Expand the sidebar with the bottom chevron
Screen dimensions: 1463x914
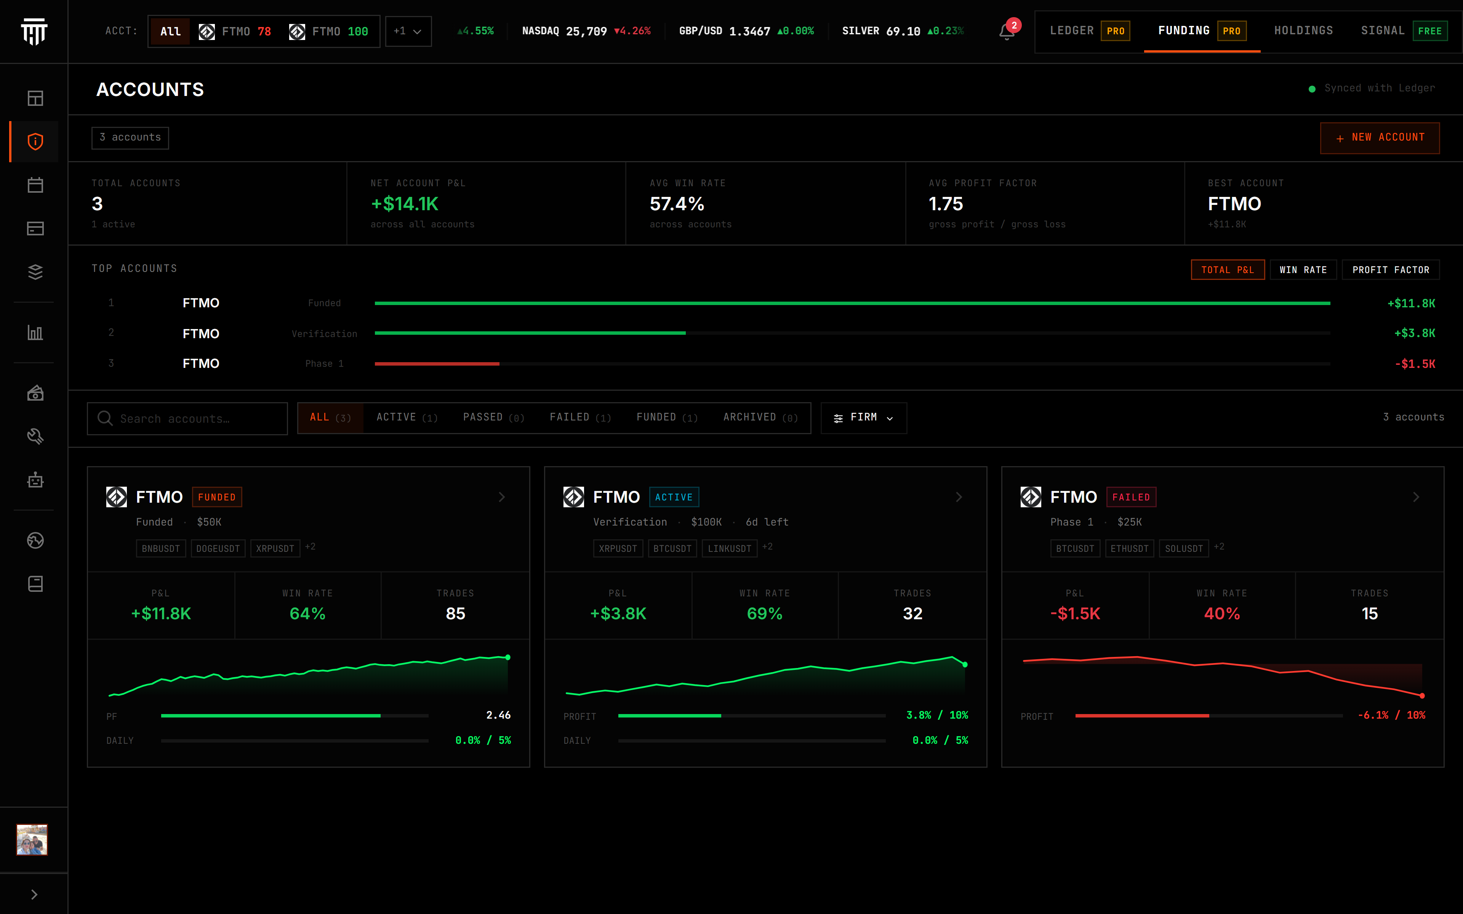[34, 895]
